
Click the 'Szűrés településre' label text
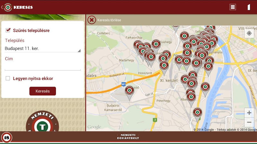pos(31,30)
